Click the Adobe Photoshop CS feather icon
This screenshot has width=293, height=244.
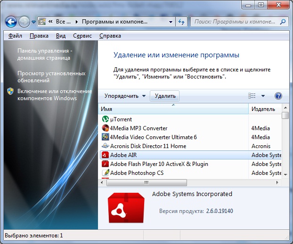click(x=106, y=173)
